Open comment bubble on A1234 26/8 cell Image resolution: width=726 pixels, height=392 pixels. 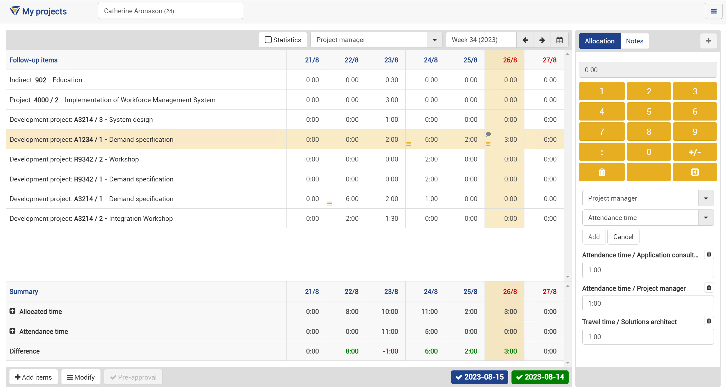[488, 134]
